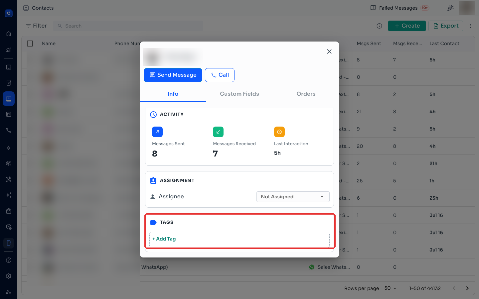Click the Msgs Sent column header
479x299 pixels.
pyautogui.click(x=369, y=44)
